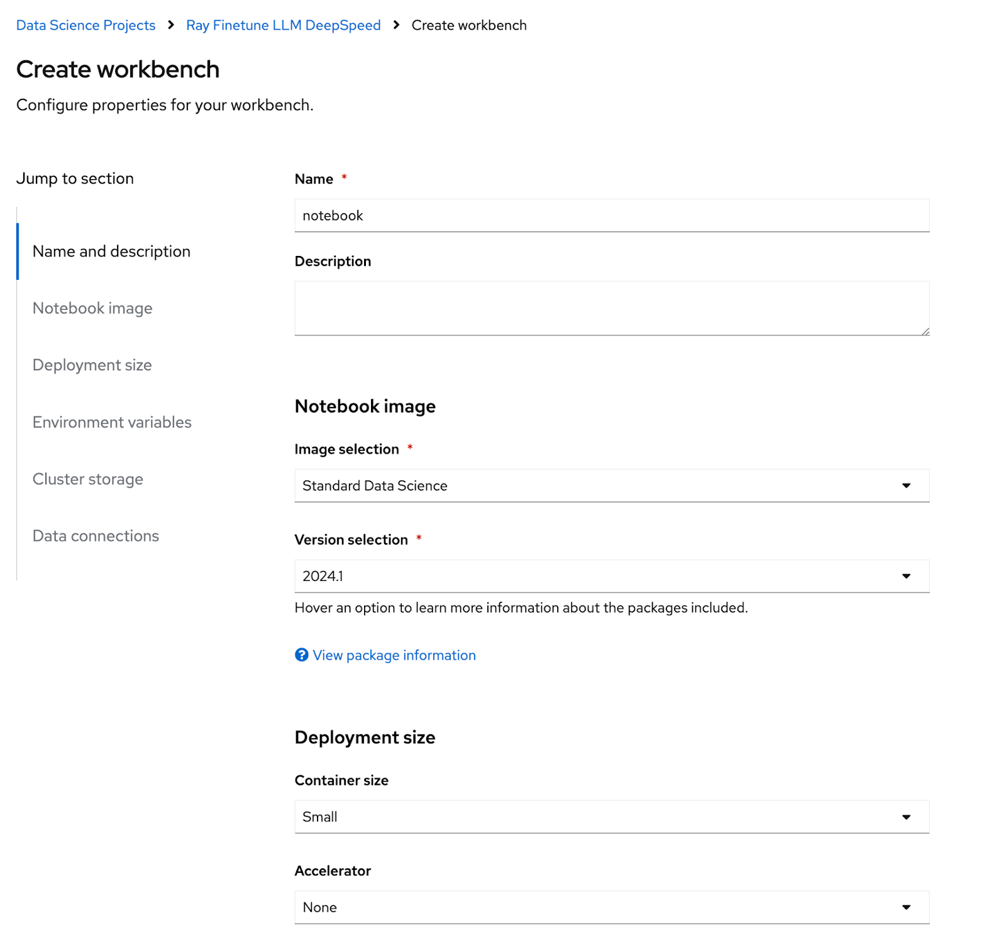Jump to Notebook image section
Screen dimensions: 1006x947
pos(92,308)
